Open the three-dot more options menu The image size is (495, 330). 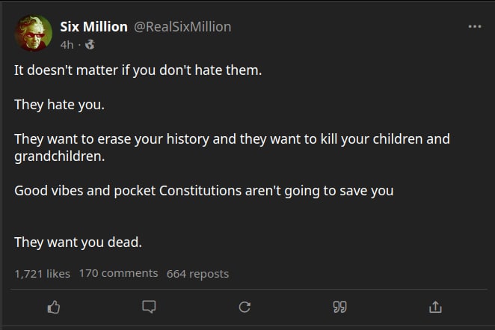[474, 27]
